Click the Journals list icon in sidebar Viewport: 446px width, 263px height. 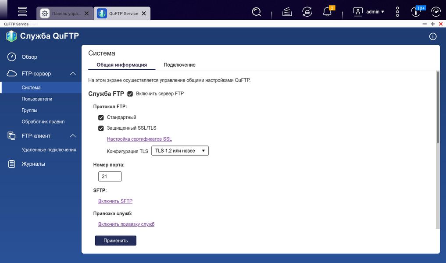12,164
